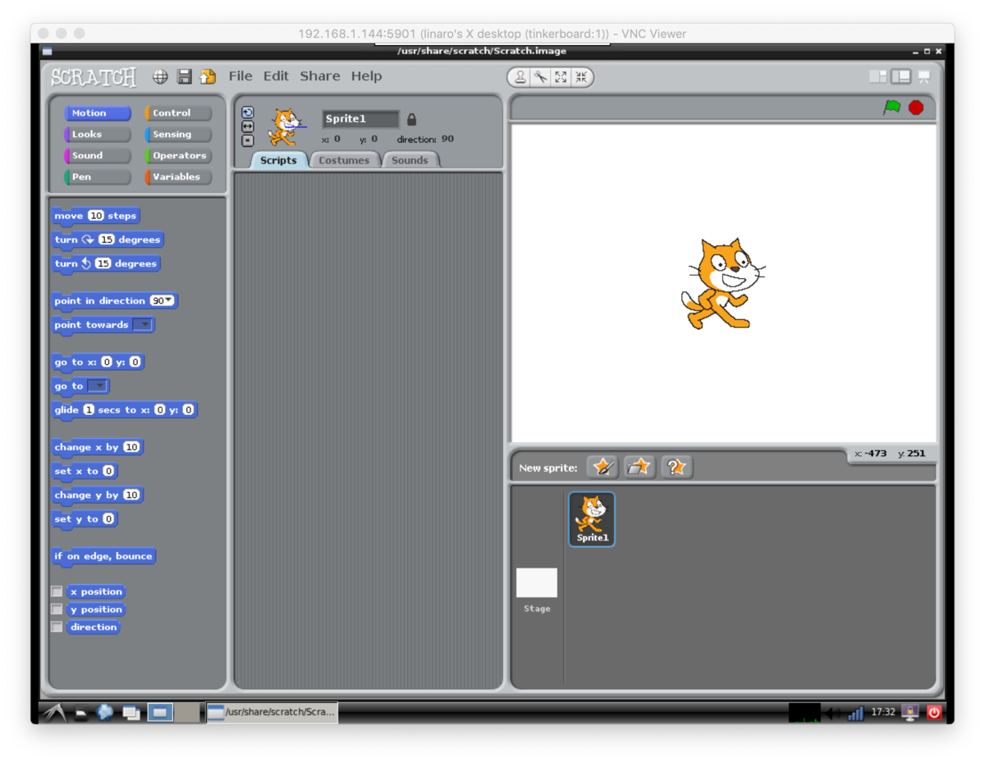Click the network signal tray icon

[856, 713]
